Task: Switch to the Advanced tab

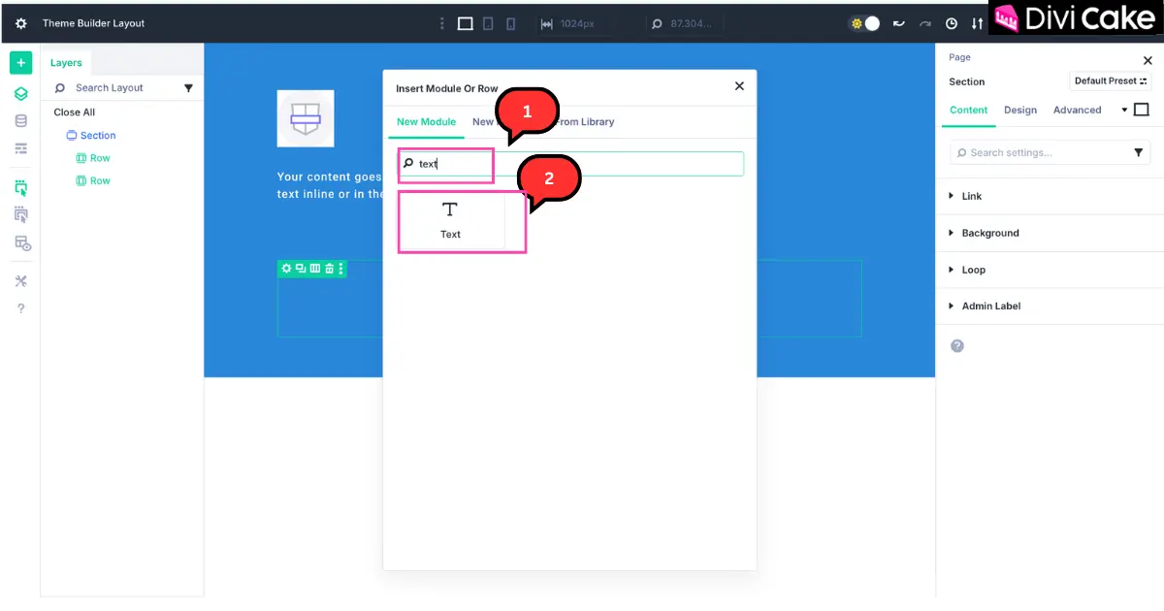Action: point(1077,110)
